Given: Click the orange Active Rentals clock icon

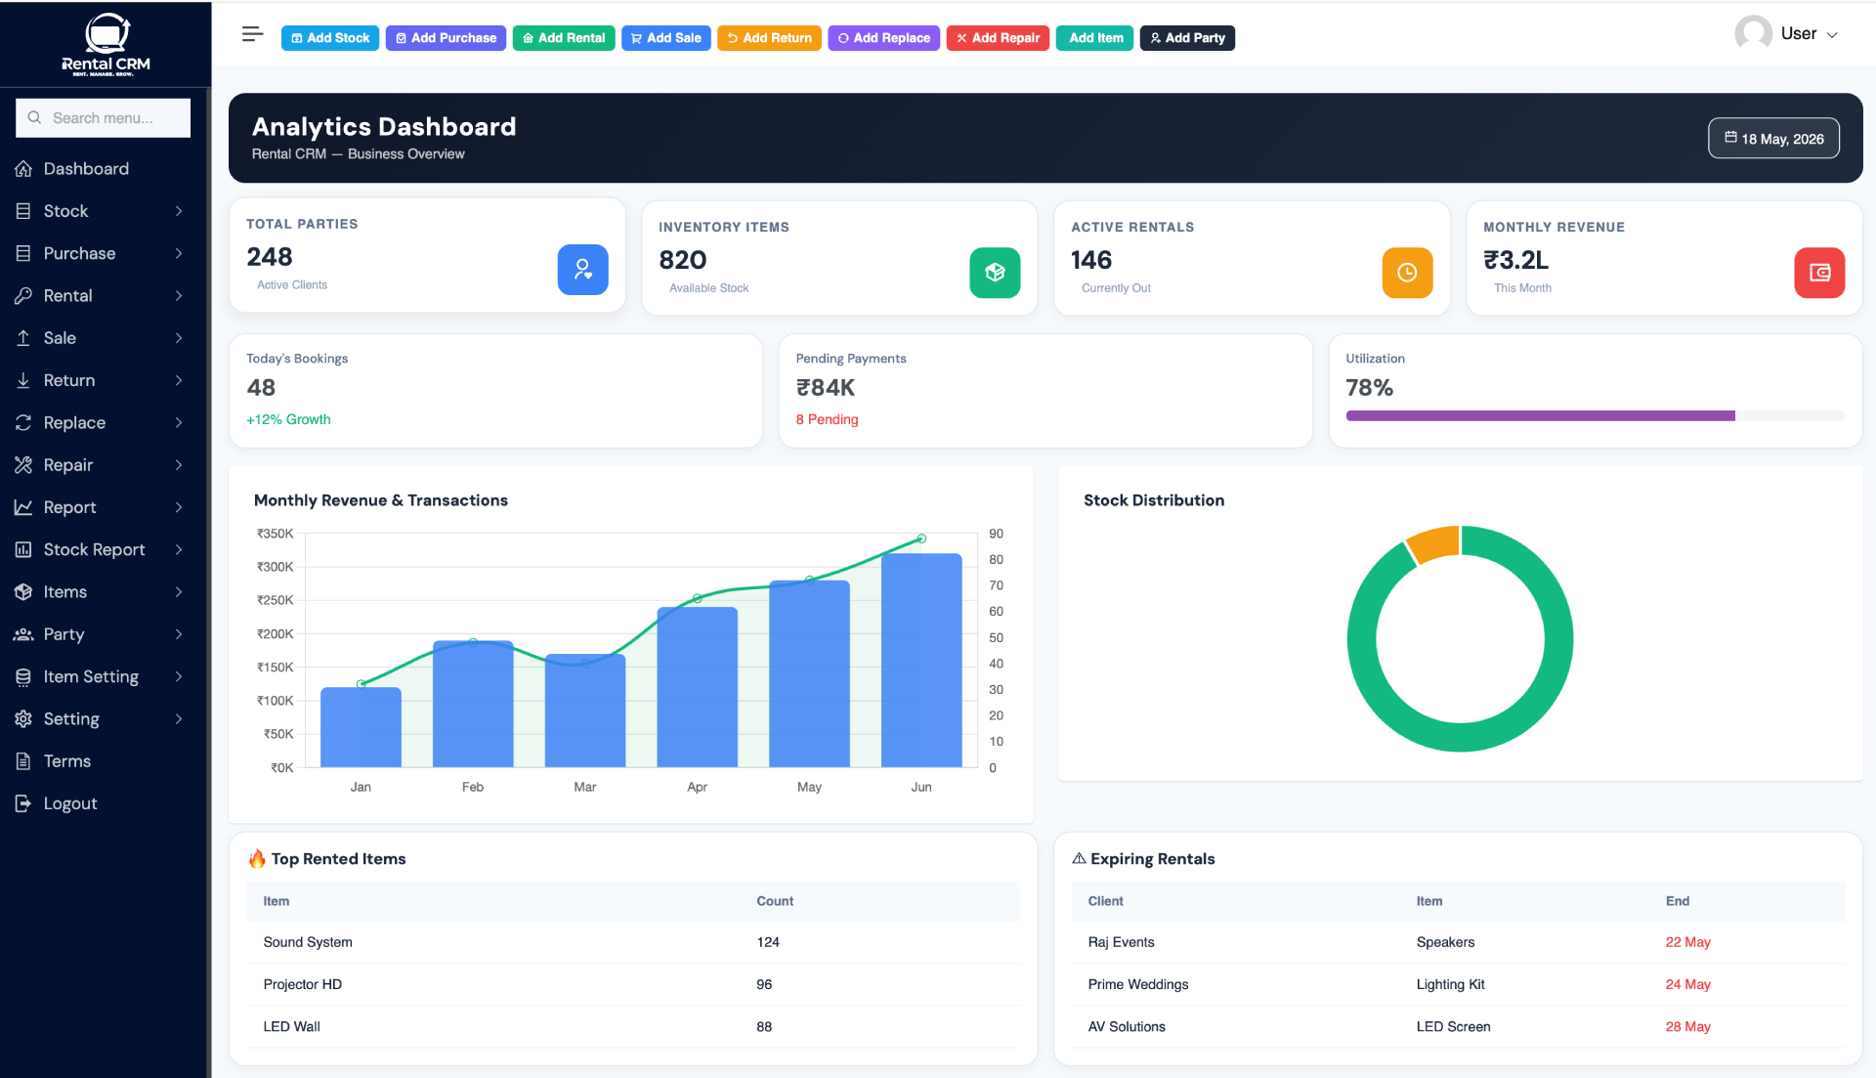Looking at the screenshot, I should tap(1407, 273).
